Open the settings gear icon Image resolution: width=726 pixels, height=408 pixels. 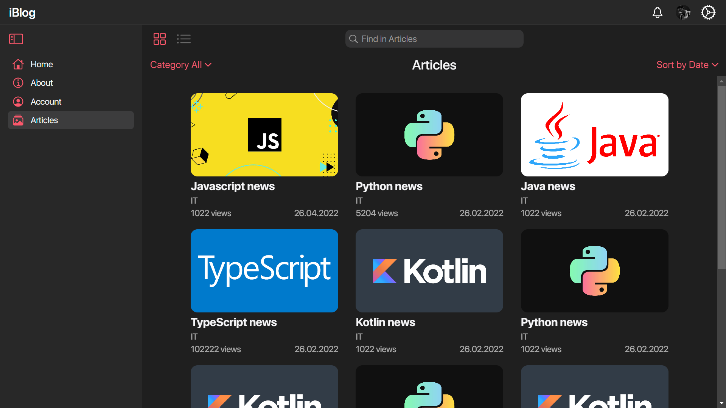[708, 12]
